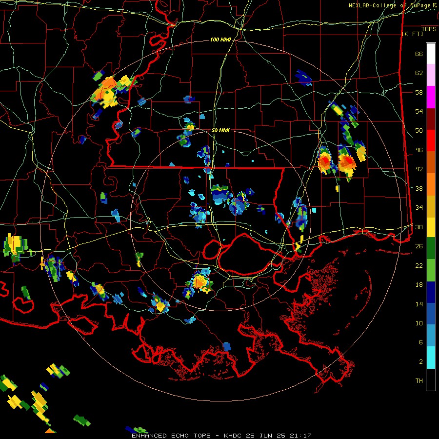Click the legend value 54
Screen dimensions: 439x439
(x=419, y=111)
